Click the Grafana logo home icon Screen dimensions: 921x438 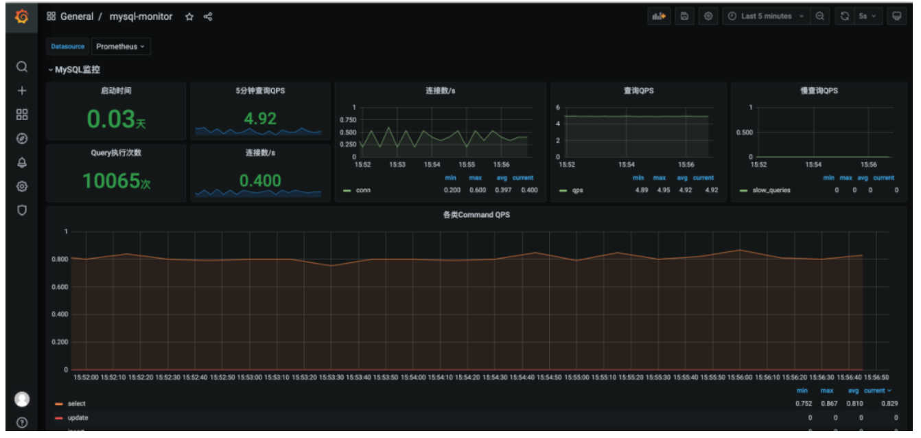(x=21, y=16)
